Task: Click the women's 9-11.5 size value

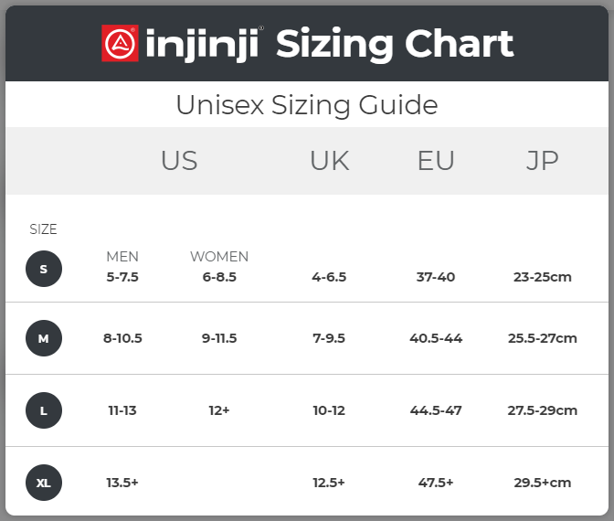Action: coord(219,338)
